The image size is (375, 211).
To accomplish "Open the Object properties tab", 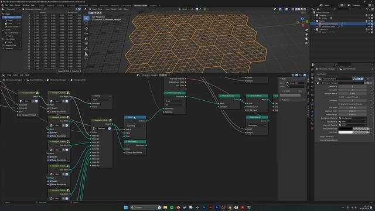I will (x=312, y=100).
